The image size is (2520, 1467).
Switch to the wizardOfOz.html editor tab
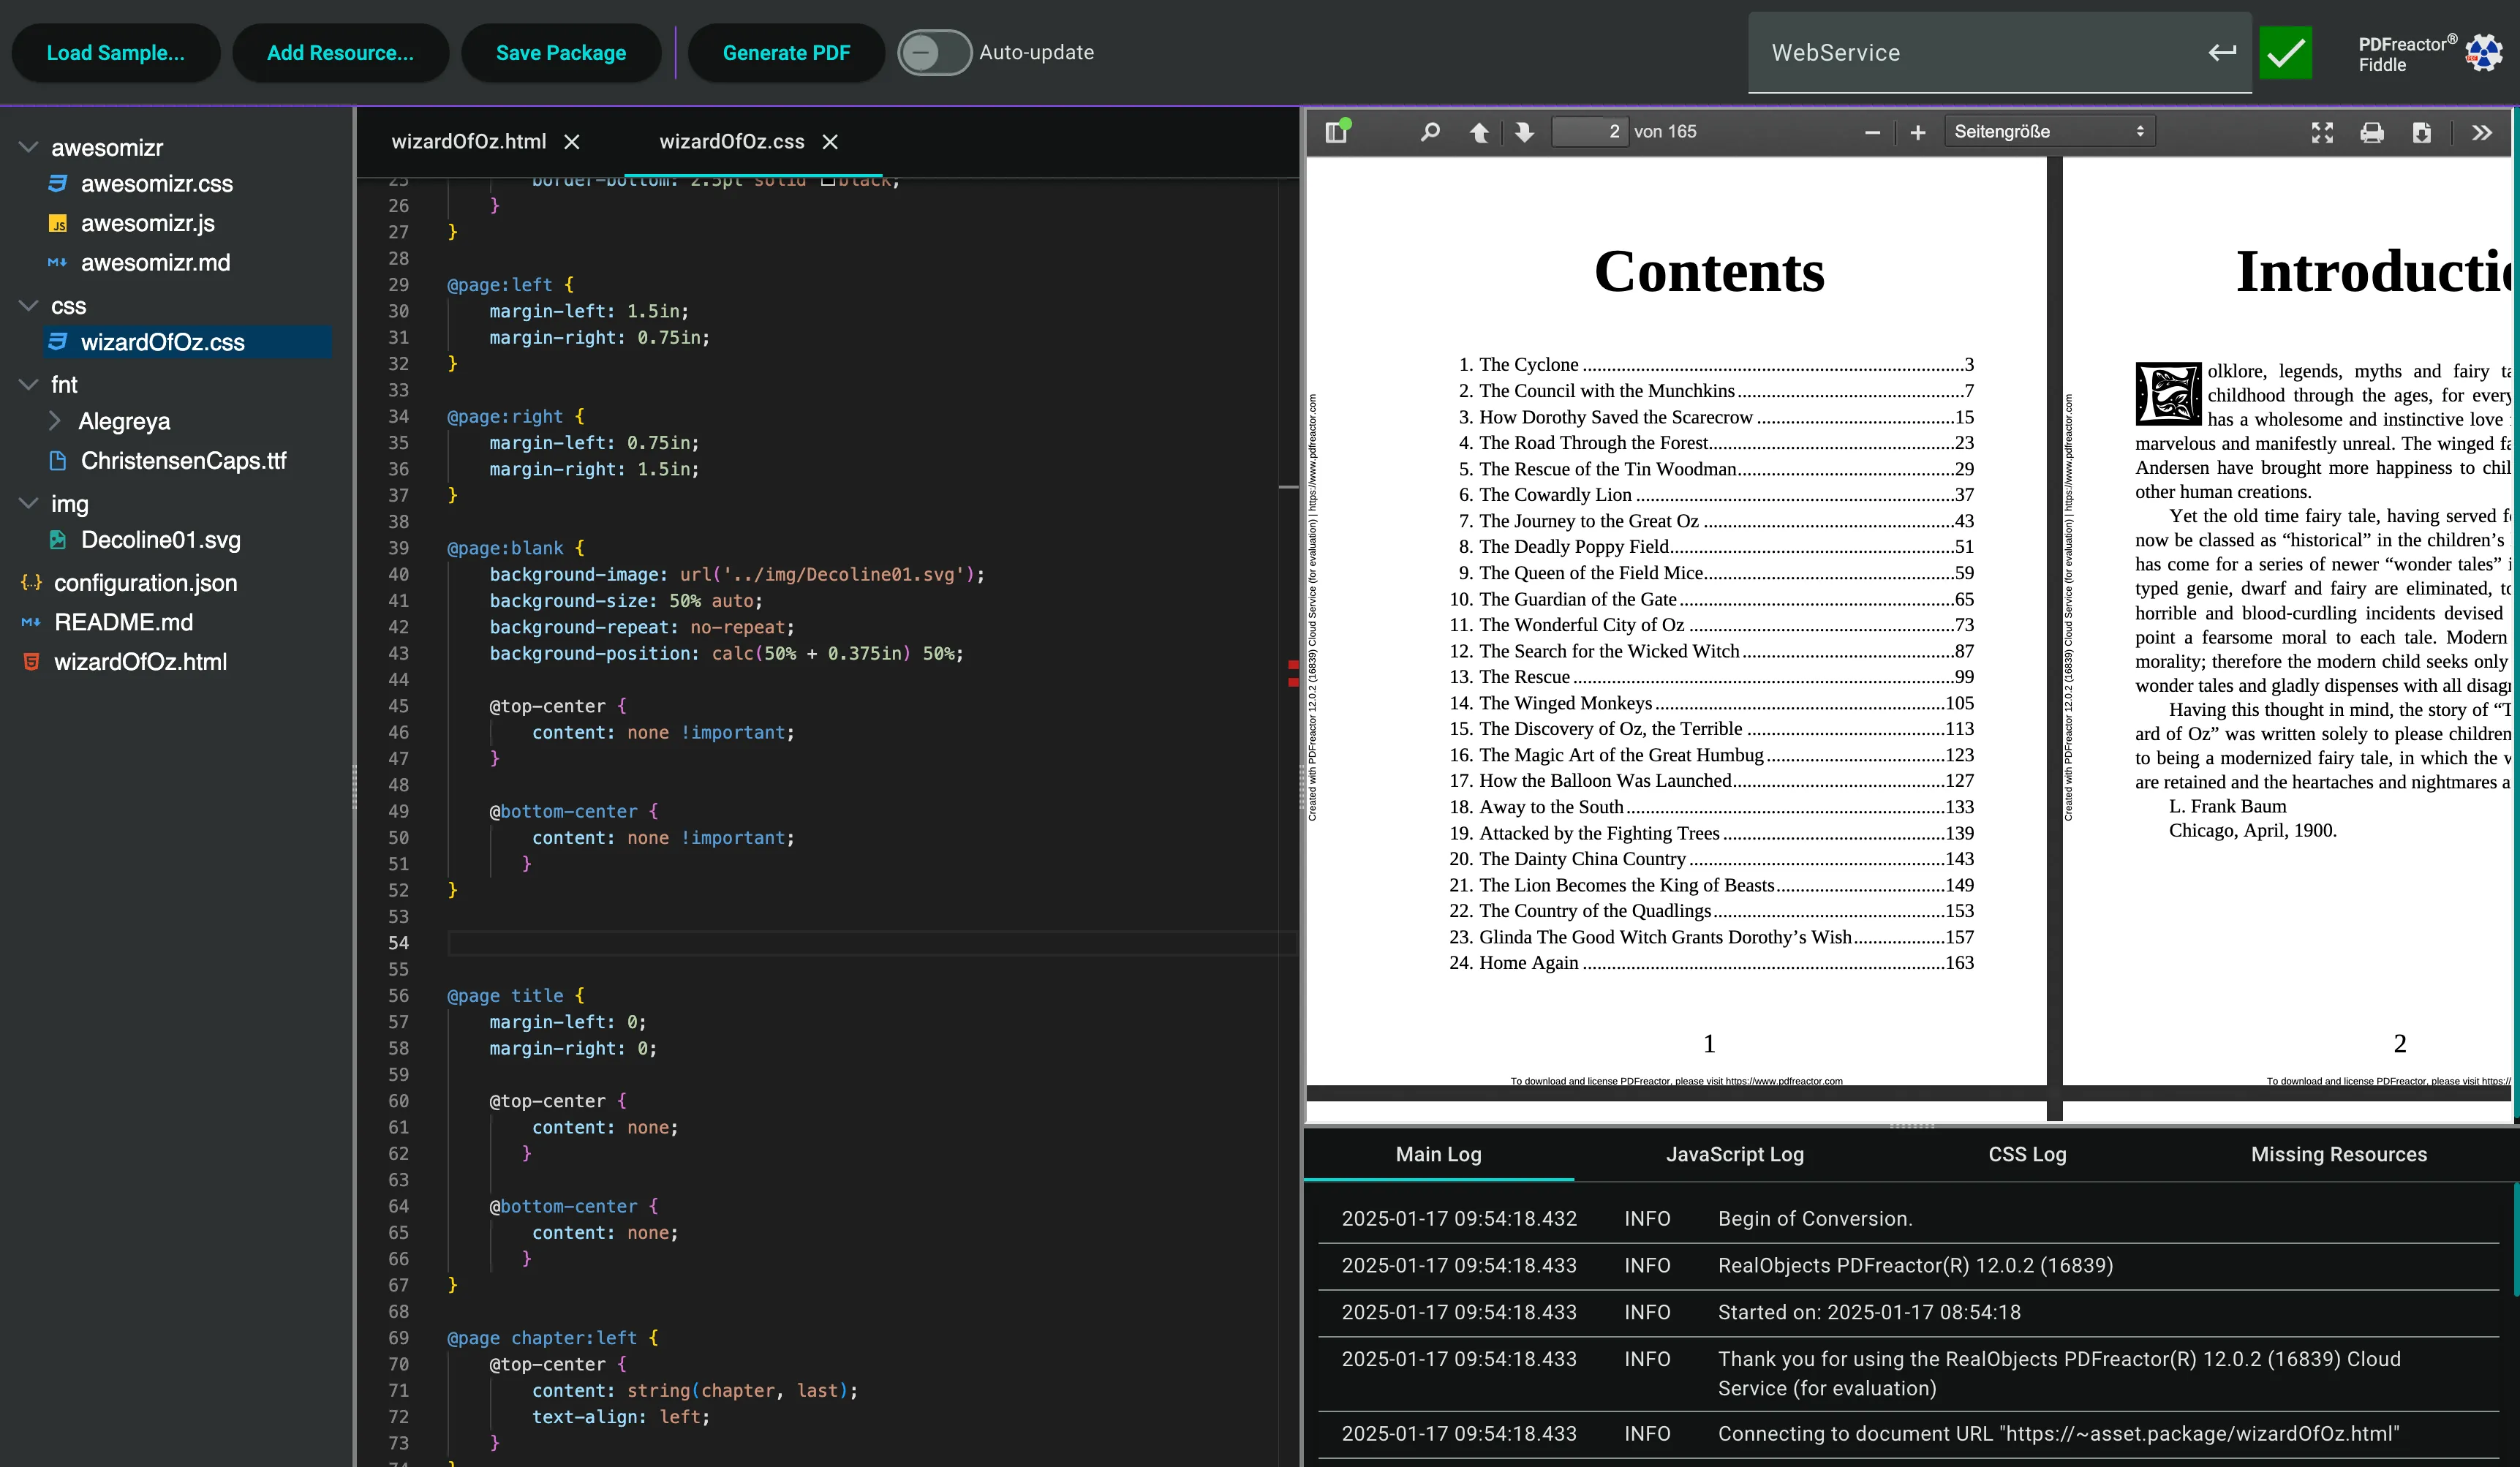pyautogui.click(x=469, y=142)
